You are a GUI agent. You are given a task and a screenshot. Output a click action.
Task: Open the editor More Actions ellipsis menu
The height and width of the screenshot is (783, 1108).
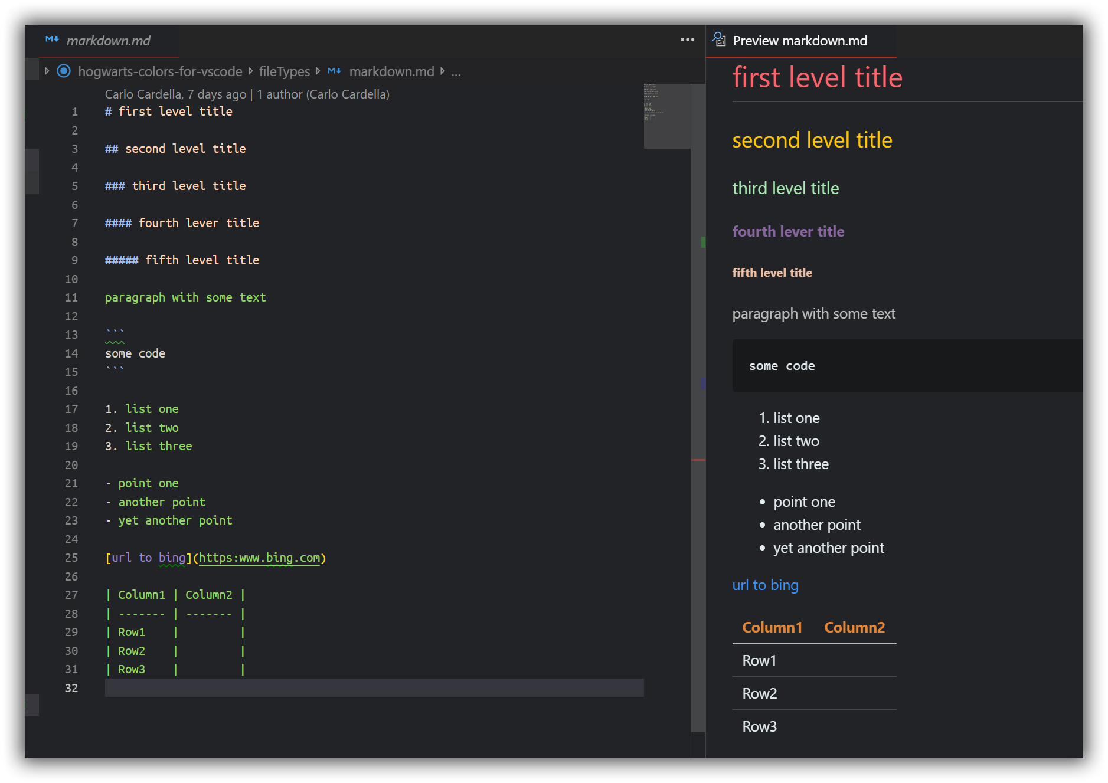pos(687,40)
